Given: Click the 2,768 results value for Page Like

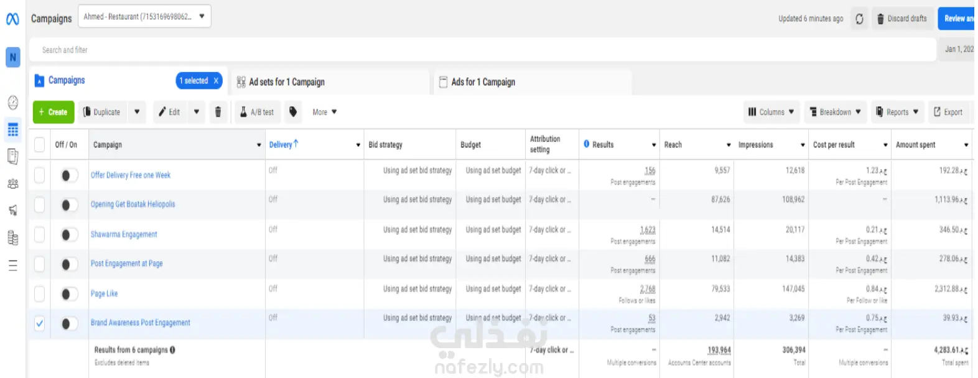Looking at the screenshot, I should tap(648, 289).
